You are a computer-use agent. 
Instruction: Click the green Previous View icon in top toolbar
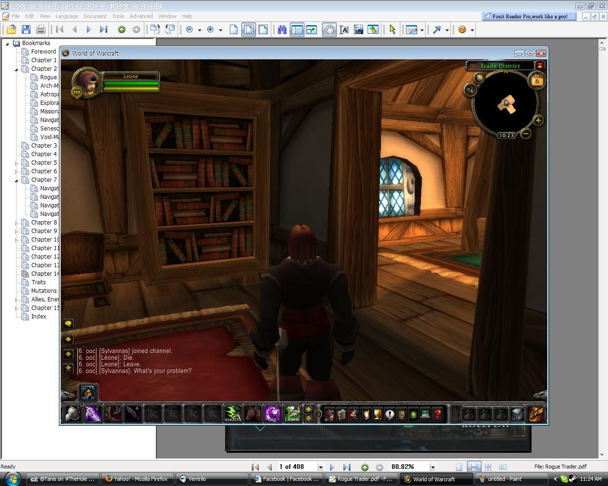pos(122,29)
